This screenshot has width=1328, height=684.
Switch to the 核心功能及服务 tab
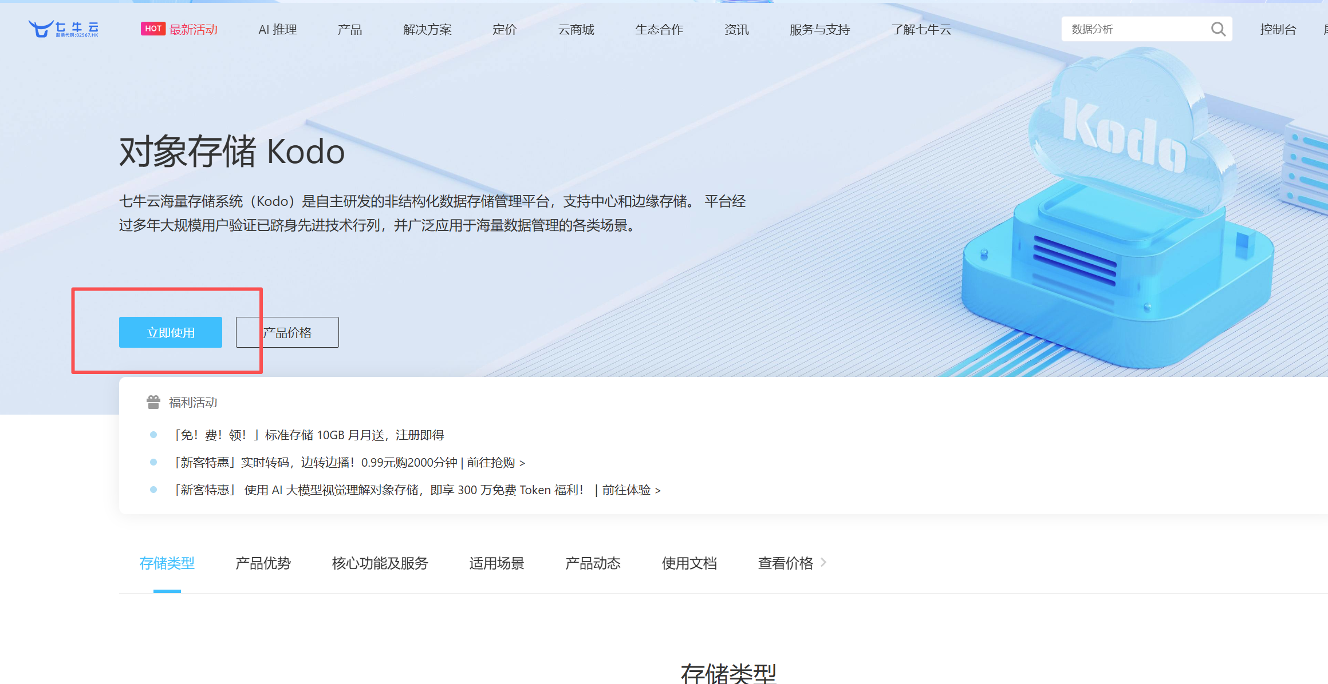[x=380, y=563]
